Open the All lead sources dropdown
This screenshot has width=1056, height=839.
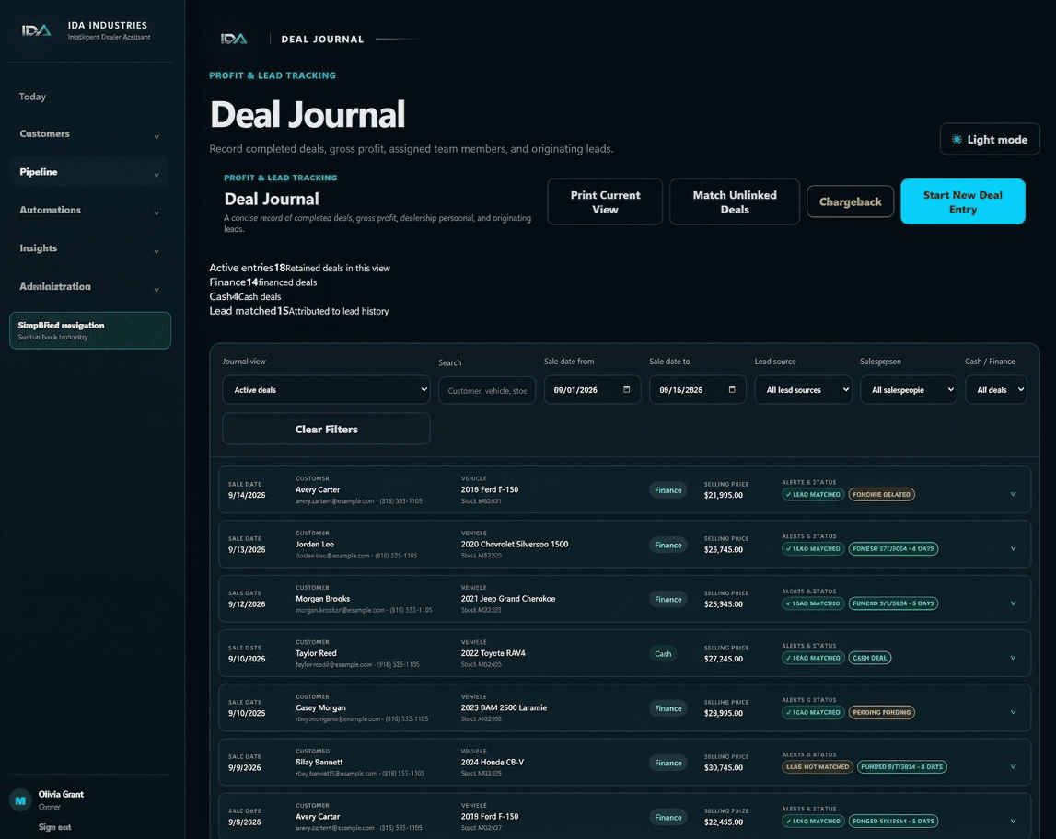point(803,389)
